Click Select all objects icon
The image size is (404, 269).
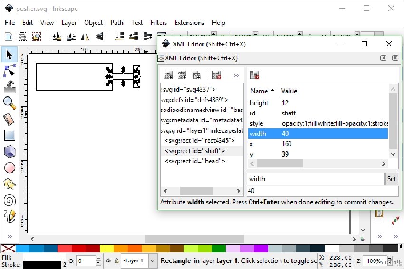[x=9, y=37]
